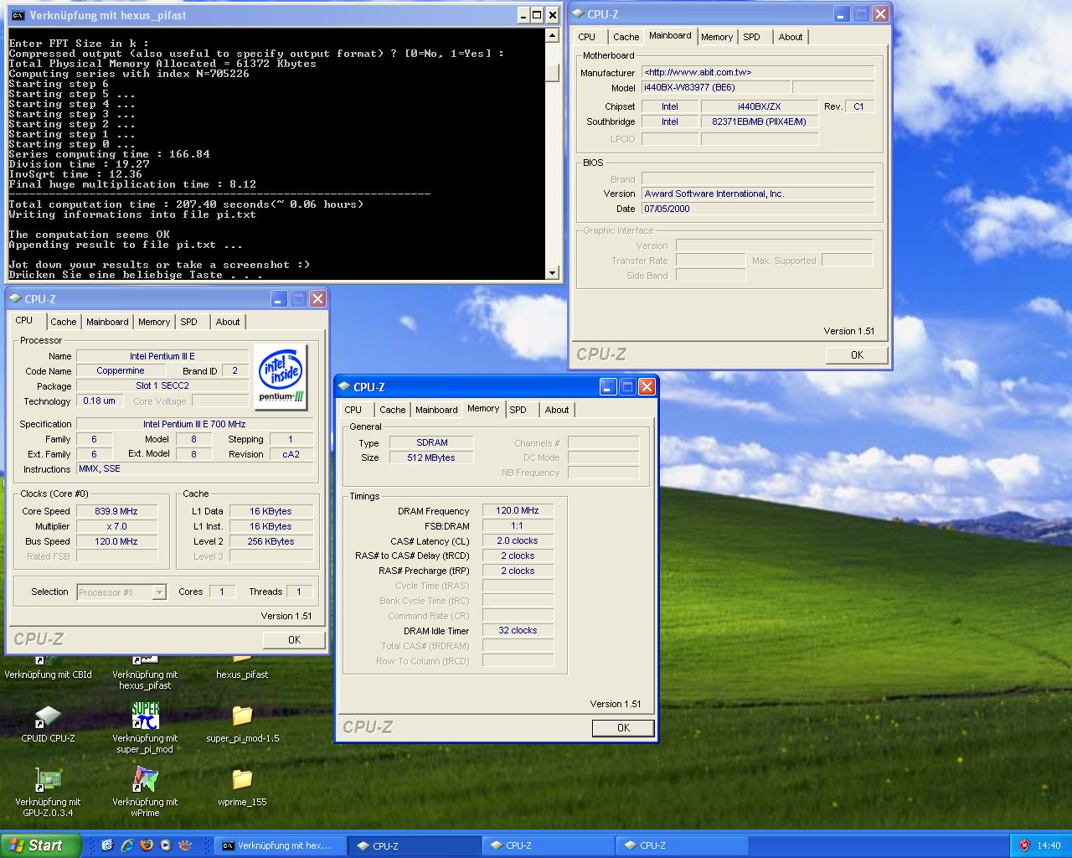
Task: Open Memory tab in CPU-Z Mainboard window
Action: click(717, 37)
